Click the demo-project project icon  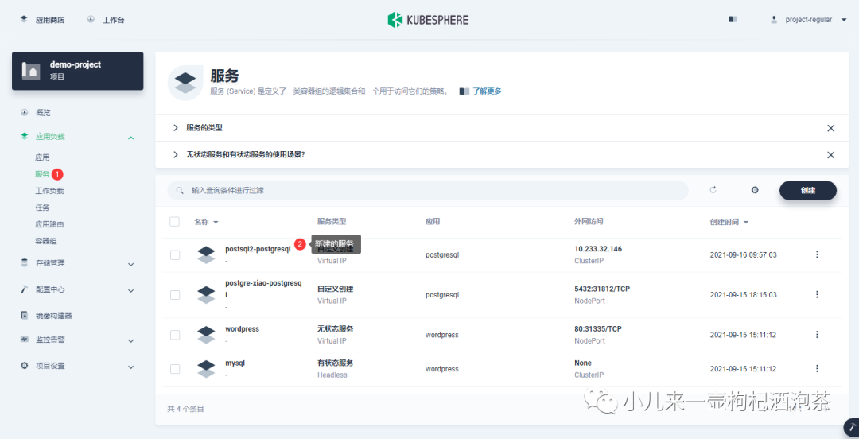tap(31, 70)
